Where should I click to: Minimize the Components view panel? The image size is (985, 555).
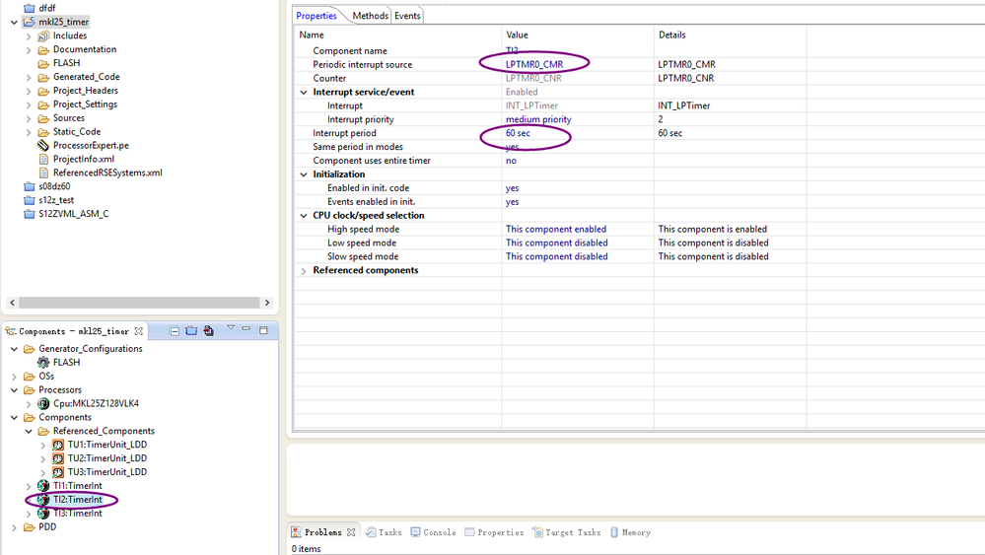(246, 328)
